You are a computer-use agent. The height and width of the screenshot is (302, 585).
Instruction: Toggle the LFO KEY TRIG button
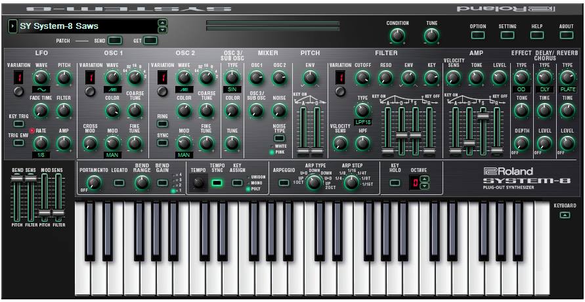17,124
